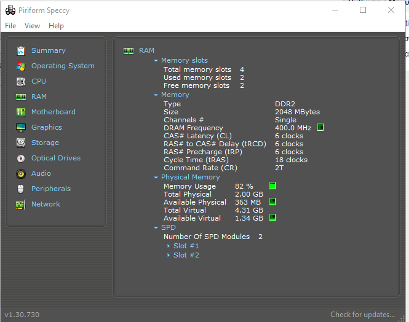The height and width of the screenshot is (322, 409).
Task: Click the DRAM Frequency graph indicator icon
Action: (x=320, y=127)
